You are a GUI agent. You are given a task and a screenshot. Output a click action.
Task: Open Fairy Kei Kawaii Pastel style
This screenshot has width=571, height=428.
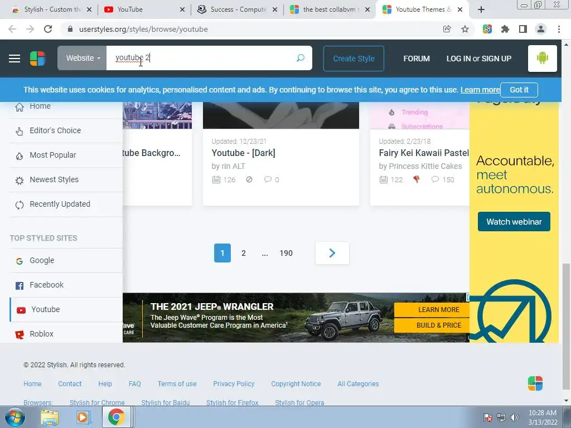click(x=424, y=153)
